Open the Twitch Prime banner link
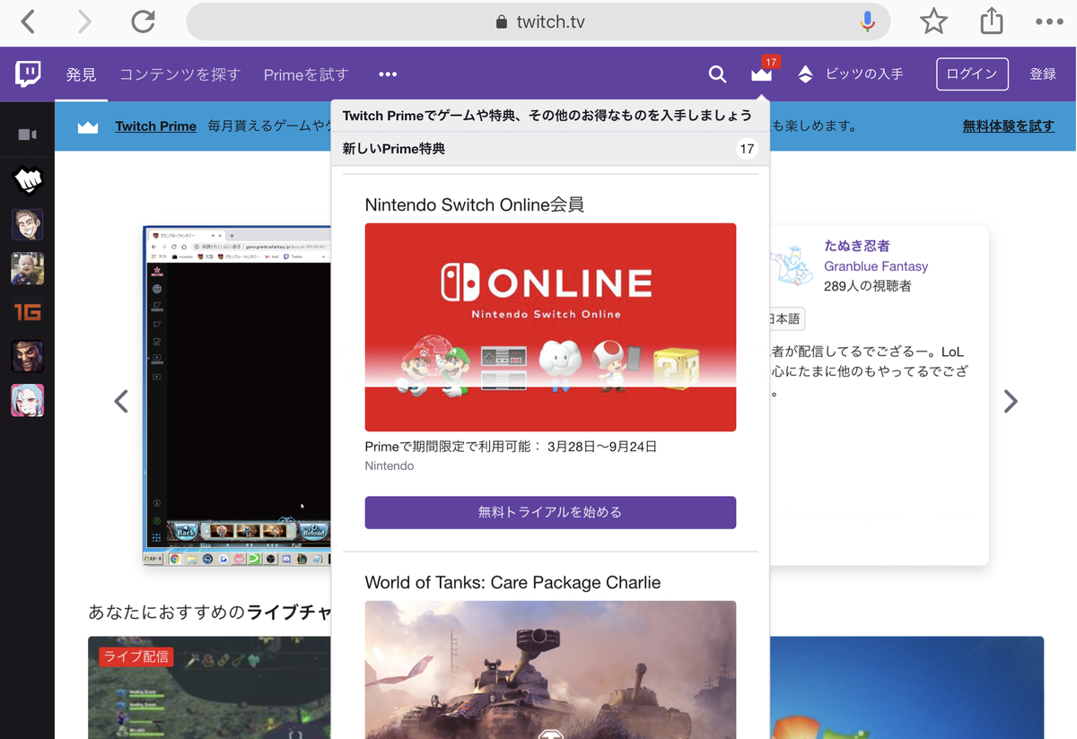The image size is (1077, 739). tap(156, 126)
